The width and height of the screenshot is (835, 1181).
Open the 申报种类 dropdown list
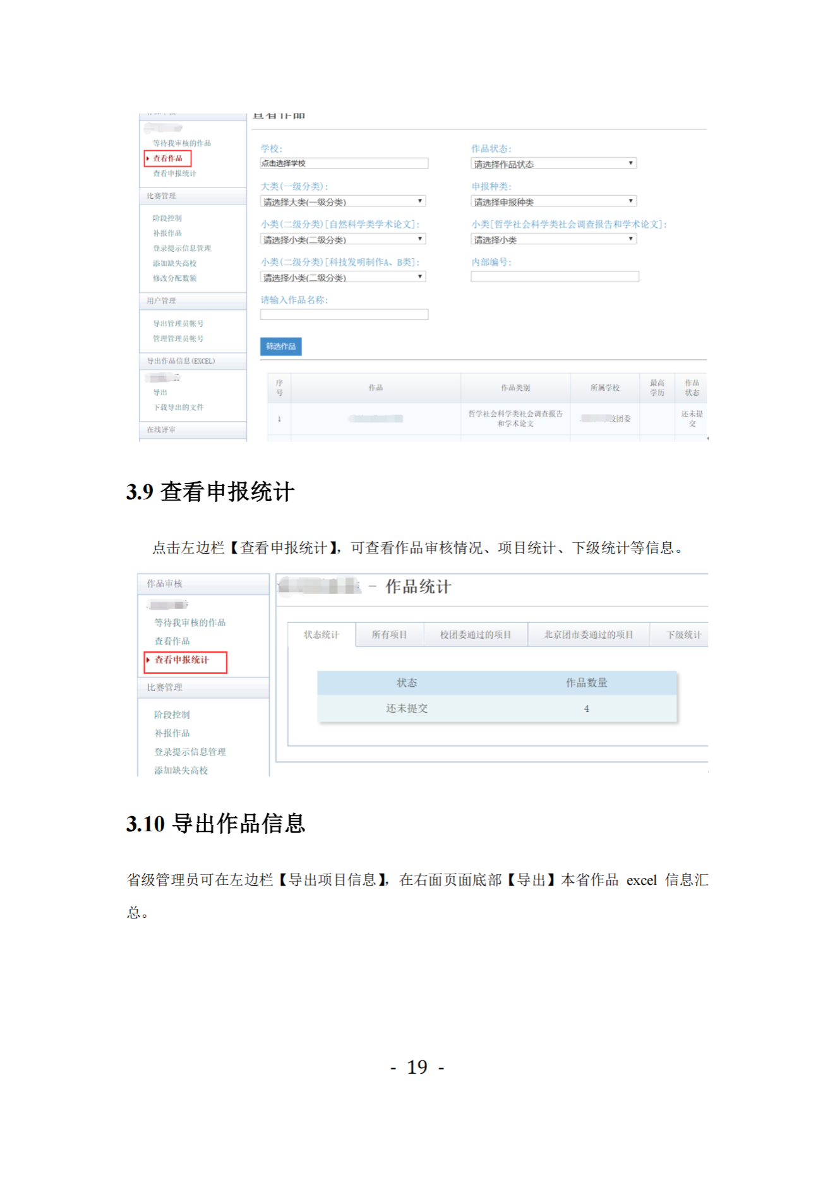click(x=553, y=202)
